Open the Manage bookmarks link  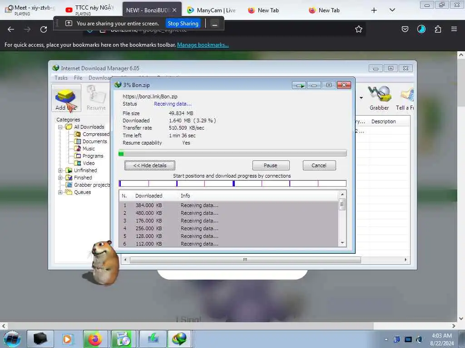[203, 45]
